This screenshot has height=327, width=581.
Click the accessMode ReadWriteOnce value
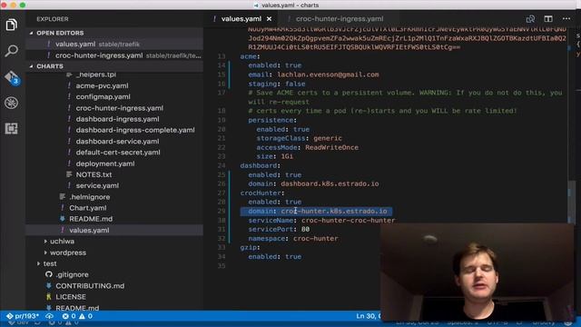[331, 147]
